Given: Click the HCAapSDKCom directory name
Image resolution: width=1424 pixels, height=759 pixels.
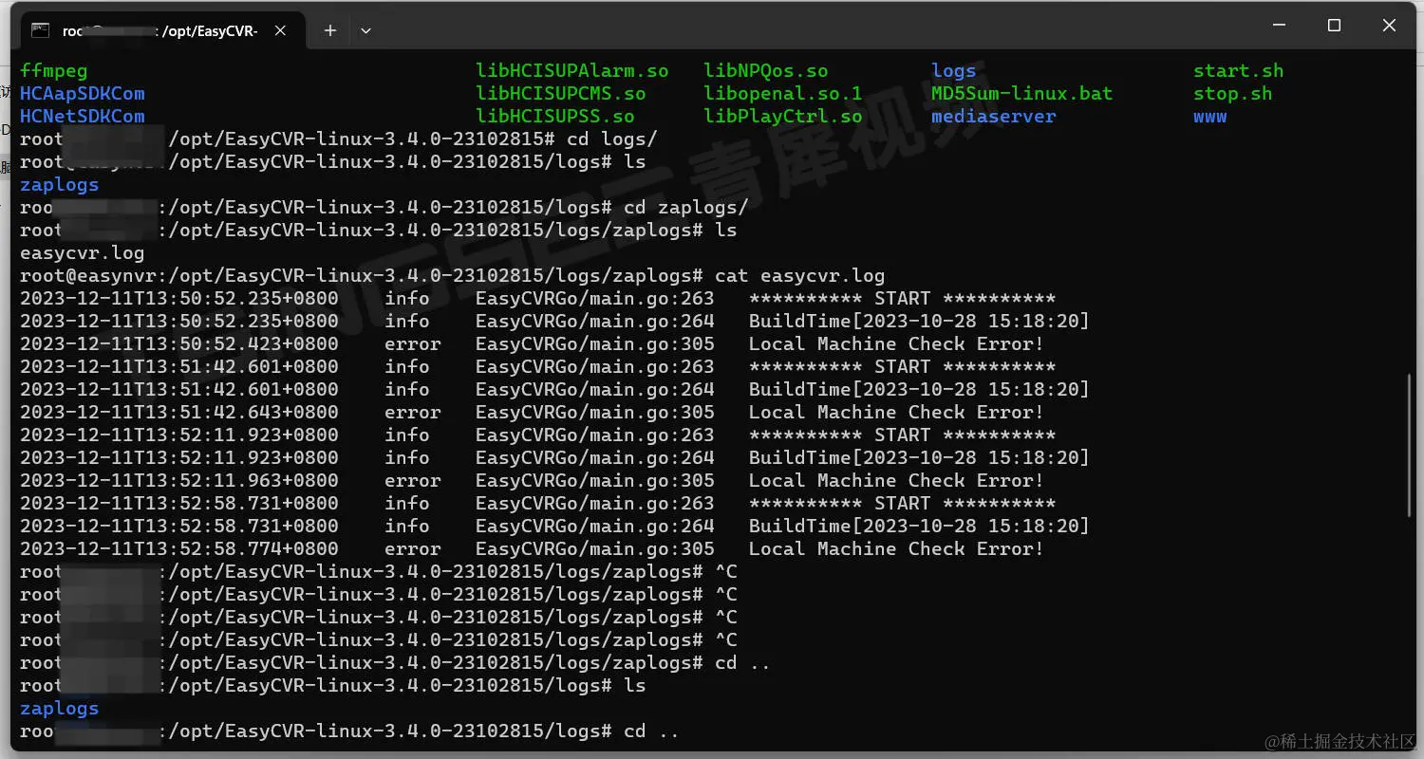Looking at the screenshot, I should click(83, 94).
